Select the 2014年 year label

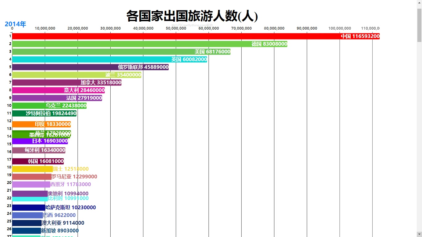(x=15, y=24)
